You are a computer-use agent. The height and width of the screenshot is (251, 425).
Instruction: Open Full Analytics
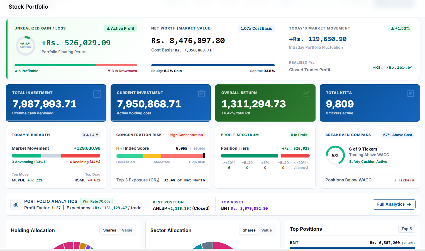coord(394,204)
